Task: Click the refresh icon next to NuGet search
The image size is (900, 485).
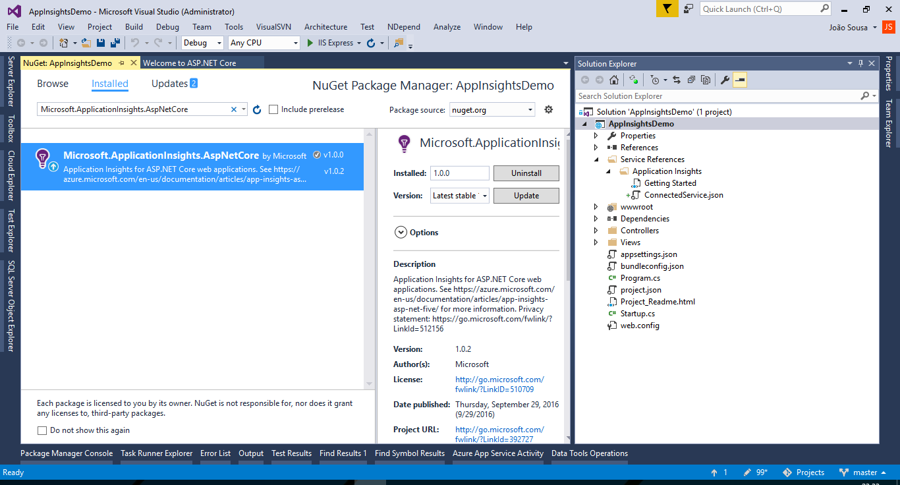Action: (257, 109)
